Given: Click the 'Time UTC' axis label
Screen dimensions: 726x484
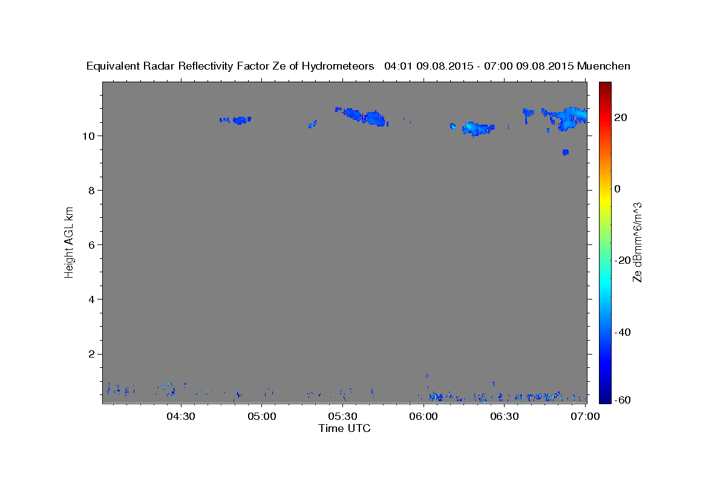Looking at the screenshot, I should (344, 428).
